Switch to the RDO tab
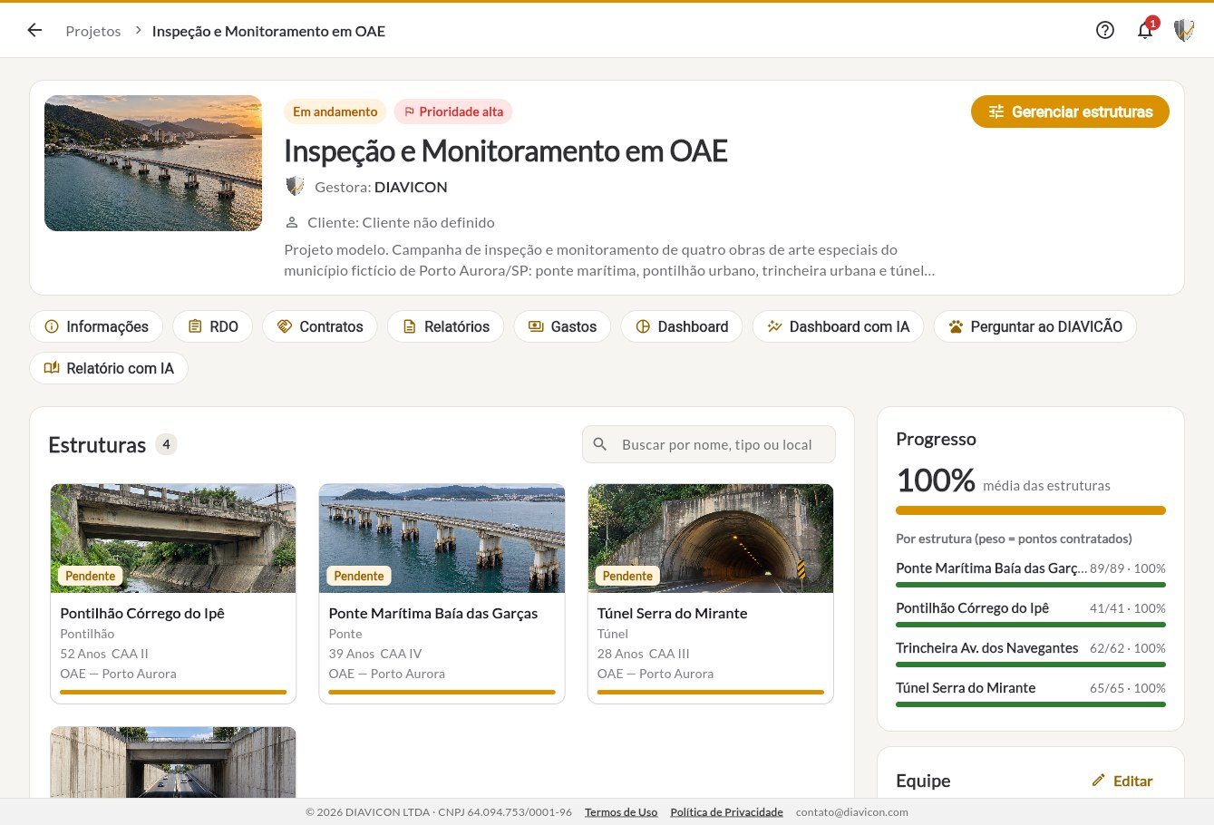The image size is (1214, 825). coord(212,326)
